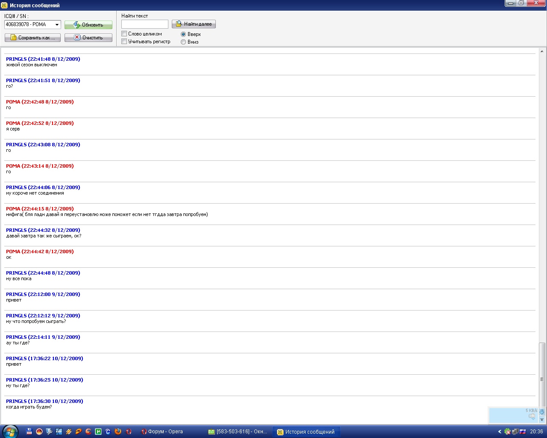Switch to Форум - Opera taskbar item
547x438 pixels.
(x=171, y=432)
